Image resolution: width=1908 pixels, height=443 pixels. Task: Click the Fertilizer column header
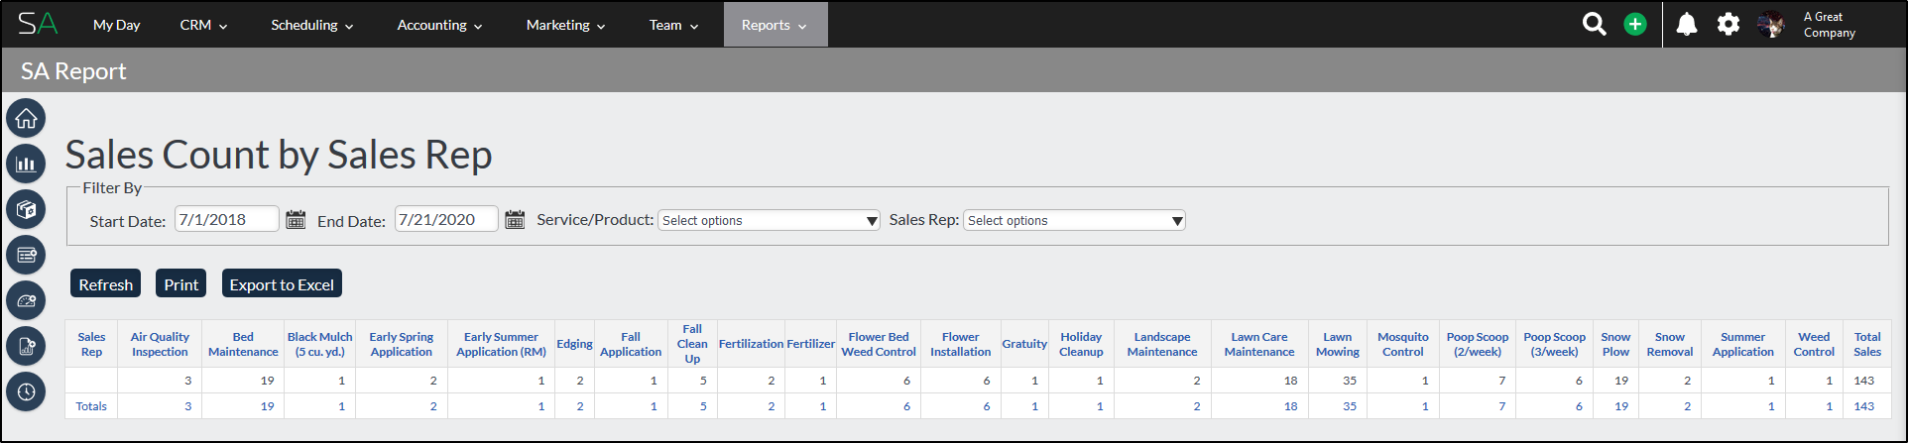tap(810, 344)
